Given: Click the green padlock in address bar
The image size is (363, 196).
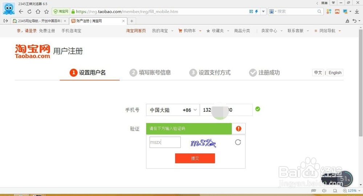Looking at the screenshot, I should click(x=73, y=11).
